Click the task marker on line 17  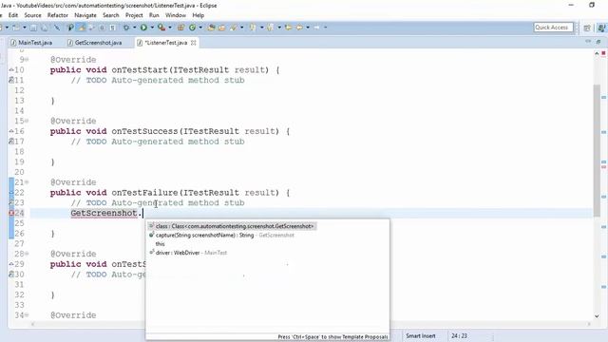pyautogui.click(x=11, y=142)
